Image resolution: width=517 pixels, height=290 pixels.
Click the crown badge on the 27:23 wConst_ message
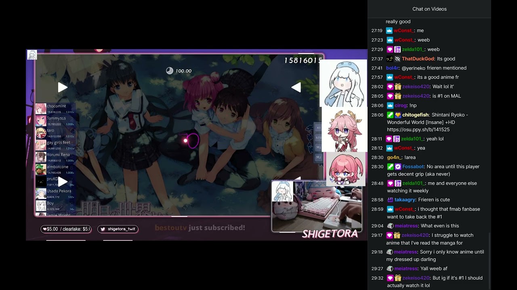pos(389,40)
